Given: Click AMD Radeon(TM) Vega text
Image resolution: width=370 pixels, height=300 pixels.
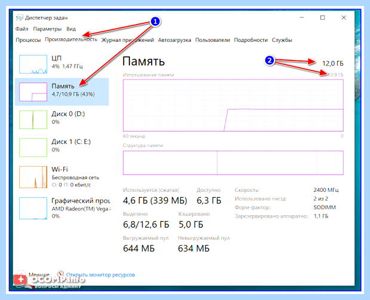Looking at the screenshot, I should click(x=80, y=209).
